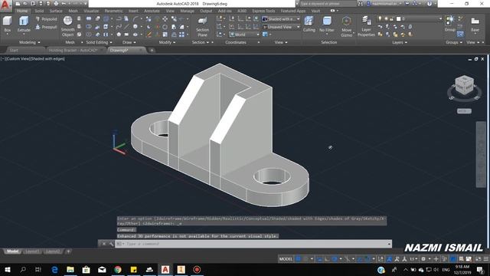Viewport: 490px width, 276px height.
Task: Click the Help question mark icon
Action: (430, 4)
